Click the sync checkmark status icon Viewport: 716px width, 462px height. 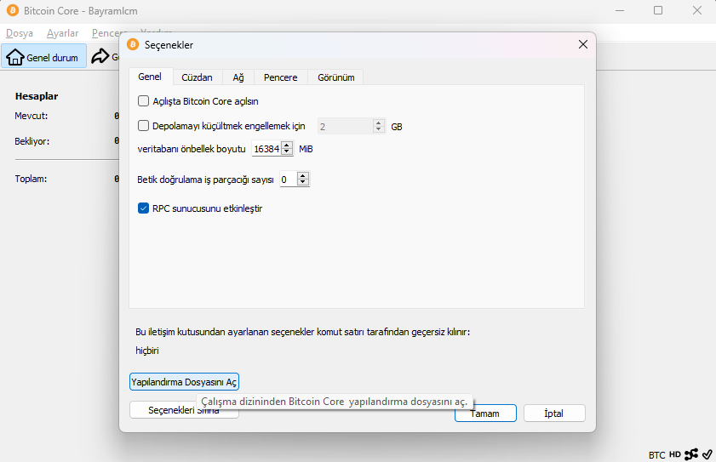pyautogui.click(x=707, y=454)
